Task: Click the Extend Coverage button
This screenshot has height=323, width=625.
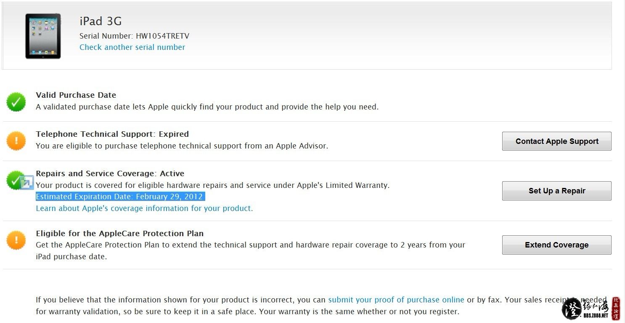Action: [557, 245]
